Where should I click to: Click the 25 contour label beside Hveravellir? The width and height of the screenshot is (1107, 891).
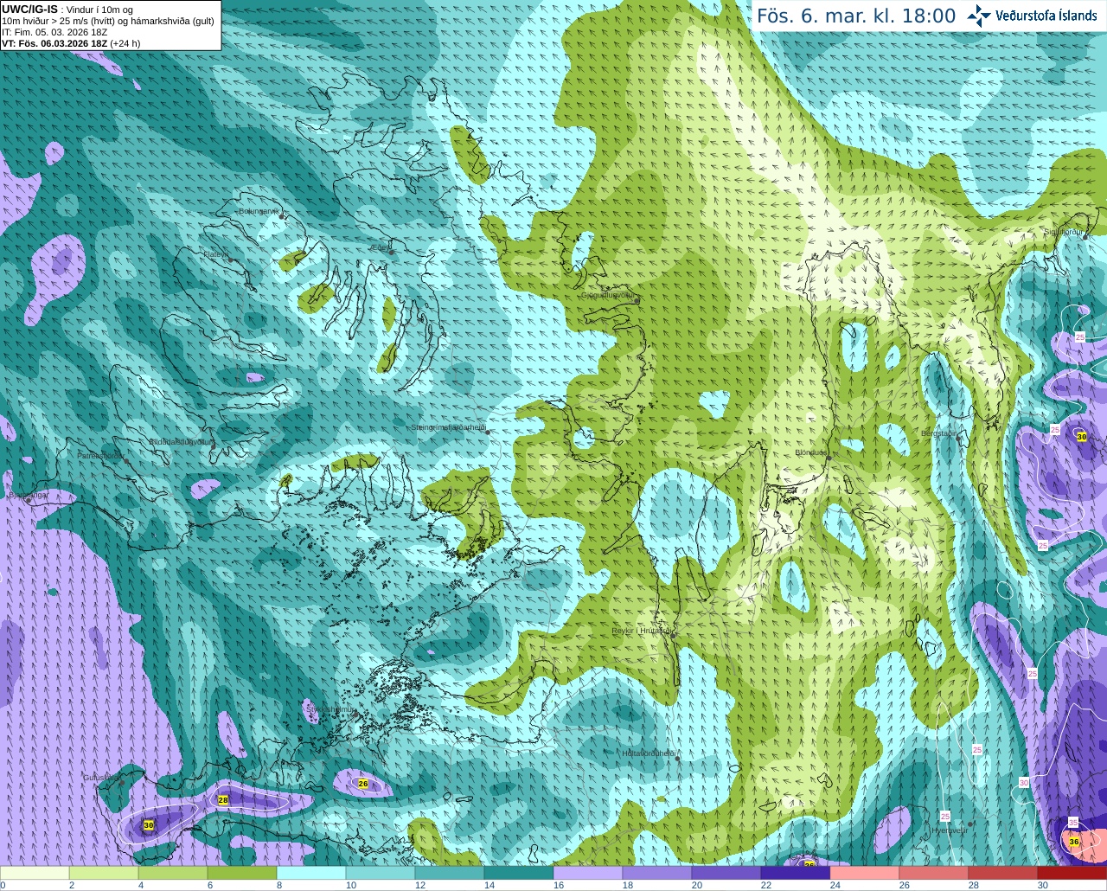pyautogui.click(x=945, y=816)
